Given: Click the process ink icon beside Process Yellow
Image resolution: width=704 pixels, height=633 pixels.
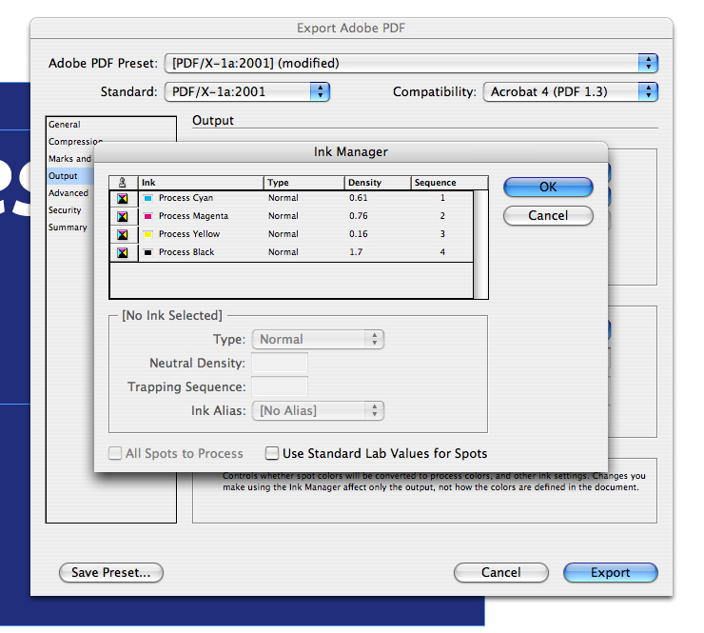Looking at the screenshot, I should tap(122, 234).
